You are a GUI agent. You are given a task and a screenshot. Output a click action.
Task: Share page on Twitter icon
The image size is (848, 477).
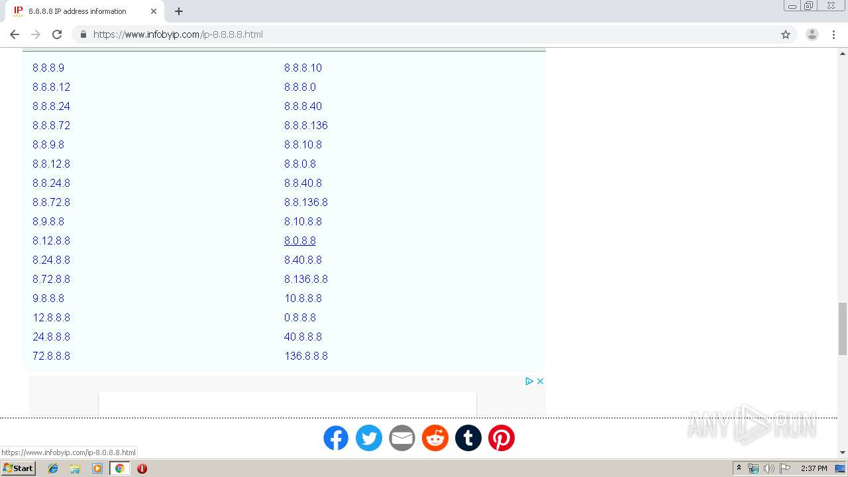point(369,438)
